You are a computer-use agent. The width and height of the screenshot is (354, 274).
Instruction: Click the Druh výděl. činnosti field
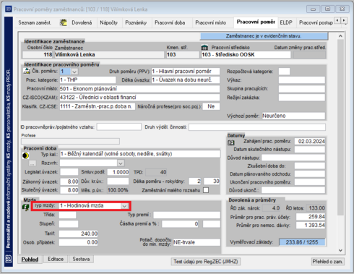(257, 127)
